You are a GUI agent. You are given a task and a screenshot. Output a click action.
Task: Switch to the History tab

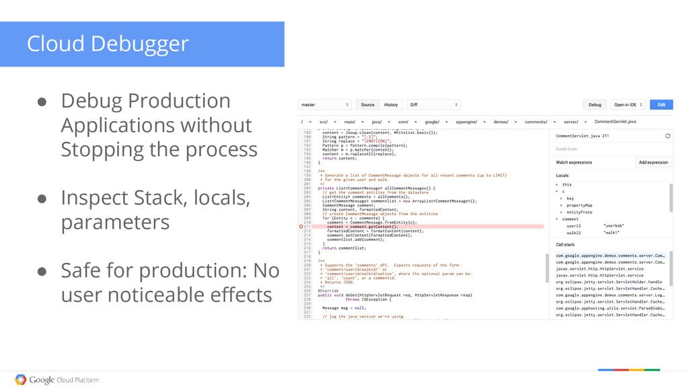[391, 105]
